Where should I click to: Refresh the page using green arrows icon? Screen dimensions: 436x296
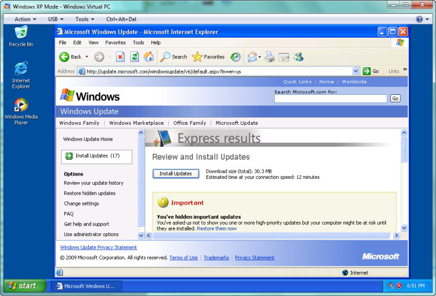click(x=135, y=57)
